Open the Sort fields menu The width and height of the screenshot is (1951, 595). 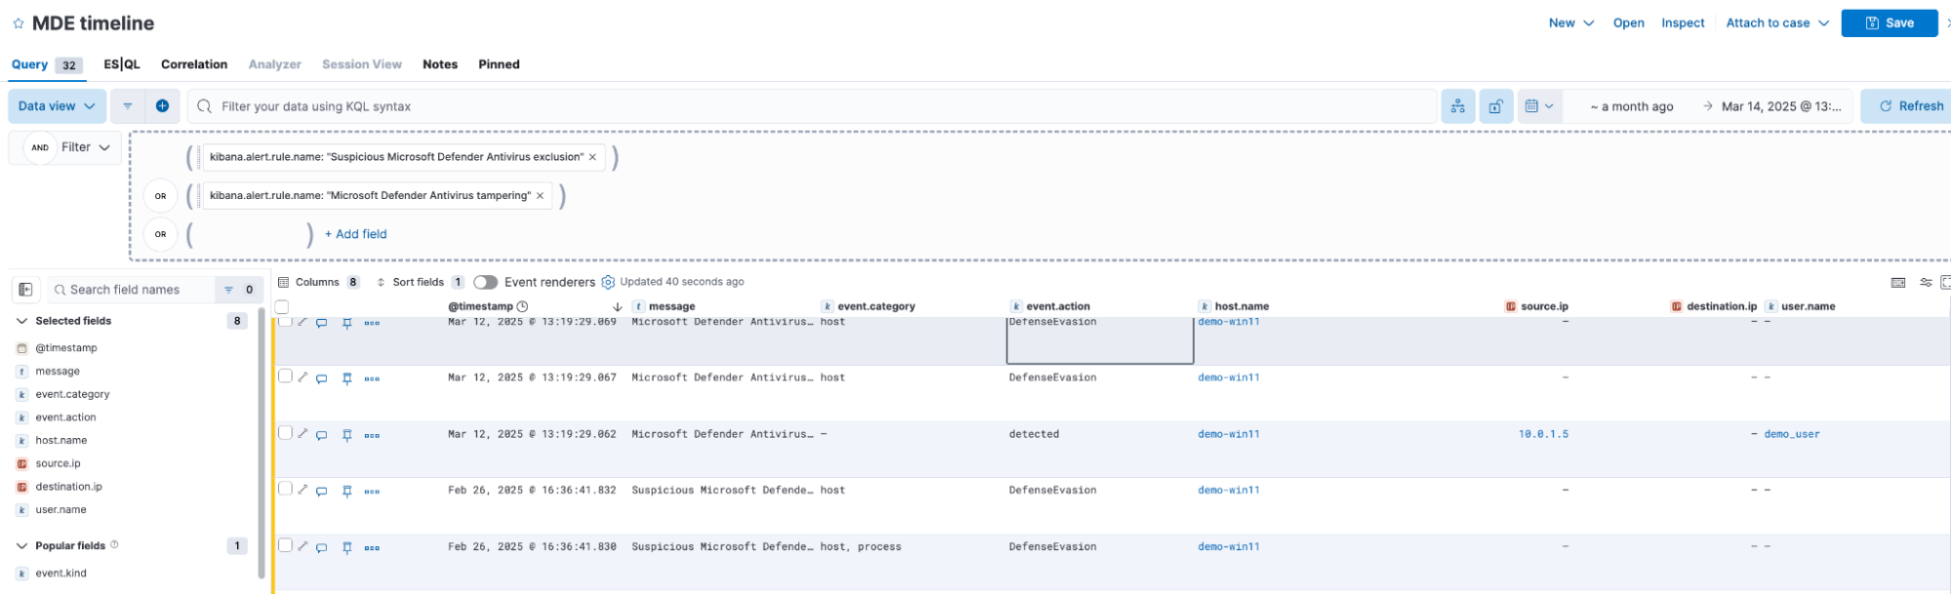click(420, 282)
